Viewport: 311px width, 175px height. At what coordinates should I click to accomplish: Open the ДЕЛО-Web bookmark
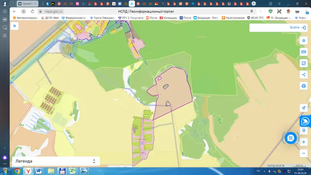tap(50, 18)
